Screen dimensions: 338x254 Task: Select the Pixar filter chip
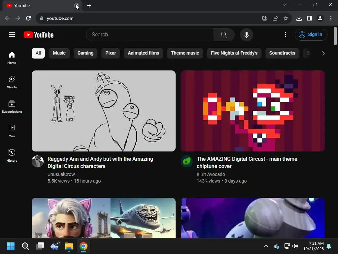click(x=111, y=53)
